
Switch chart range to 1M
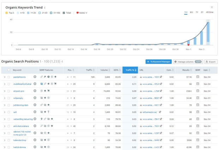pyautogui.click(x=186, y=12)
